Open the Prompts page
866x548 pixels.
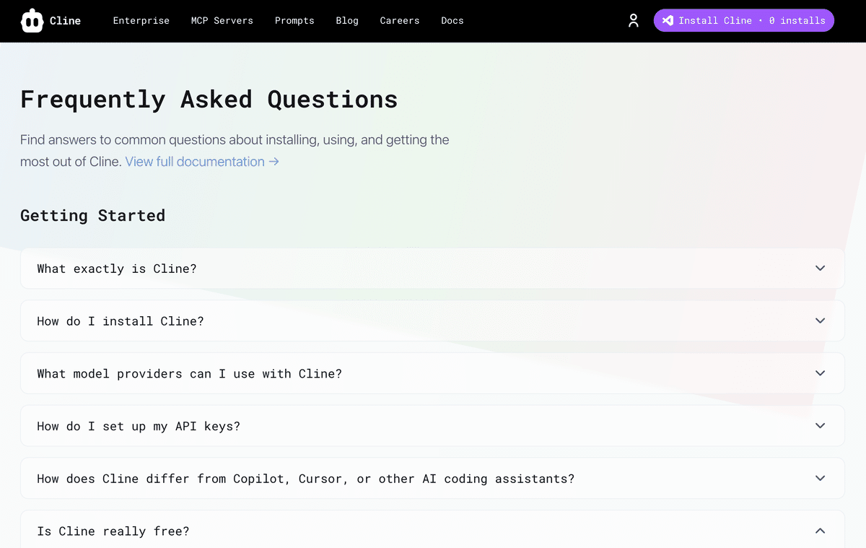[x=294, y=21]
